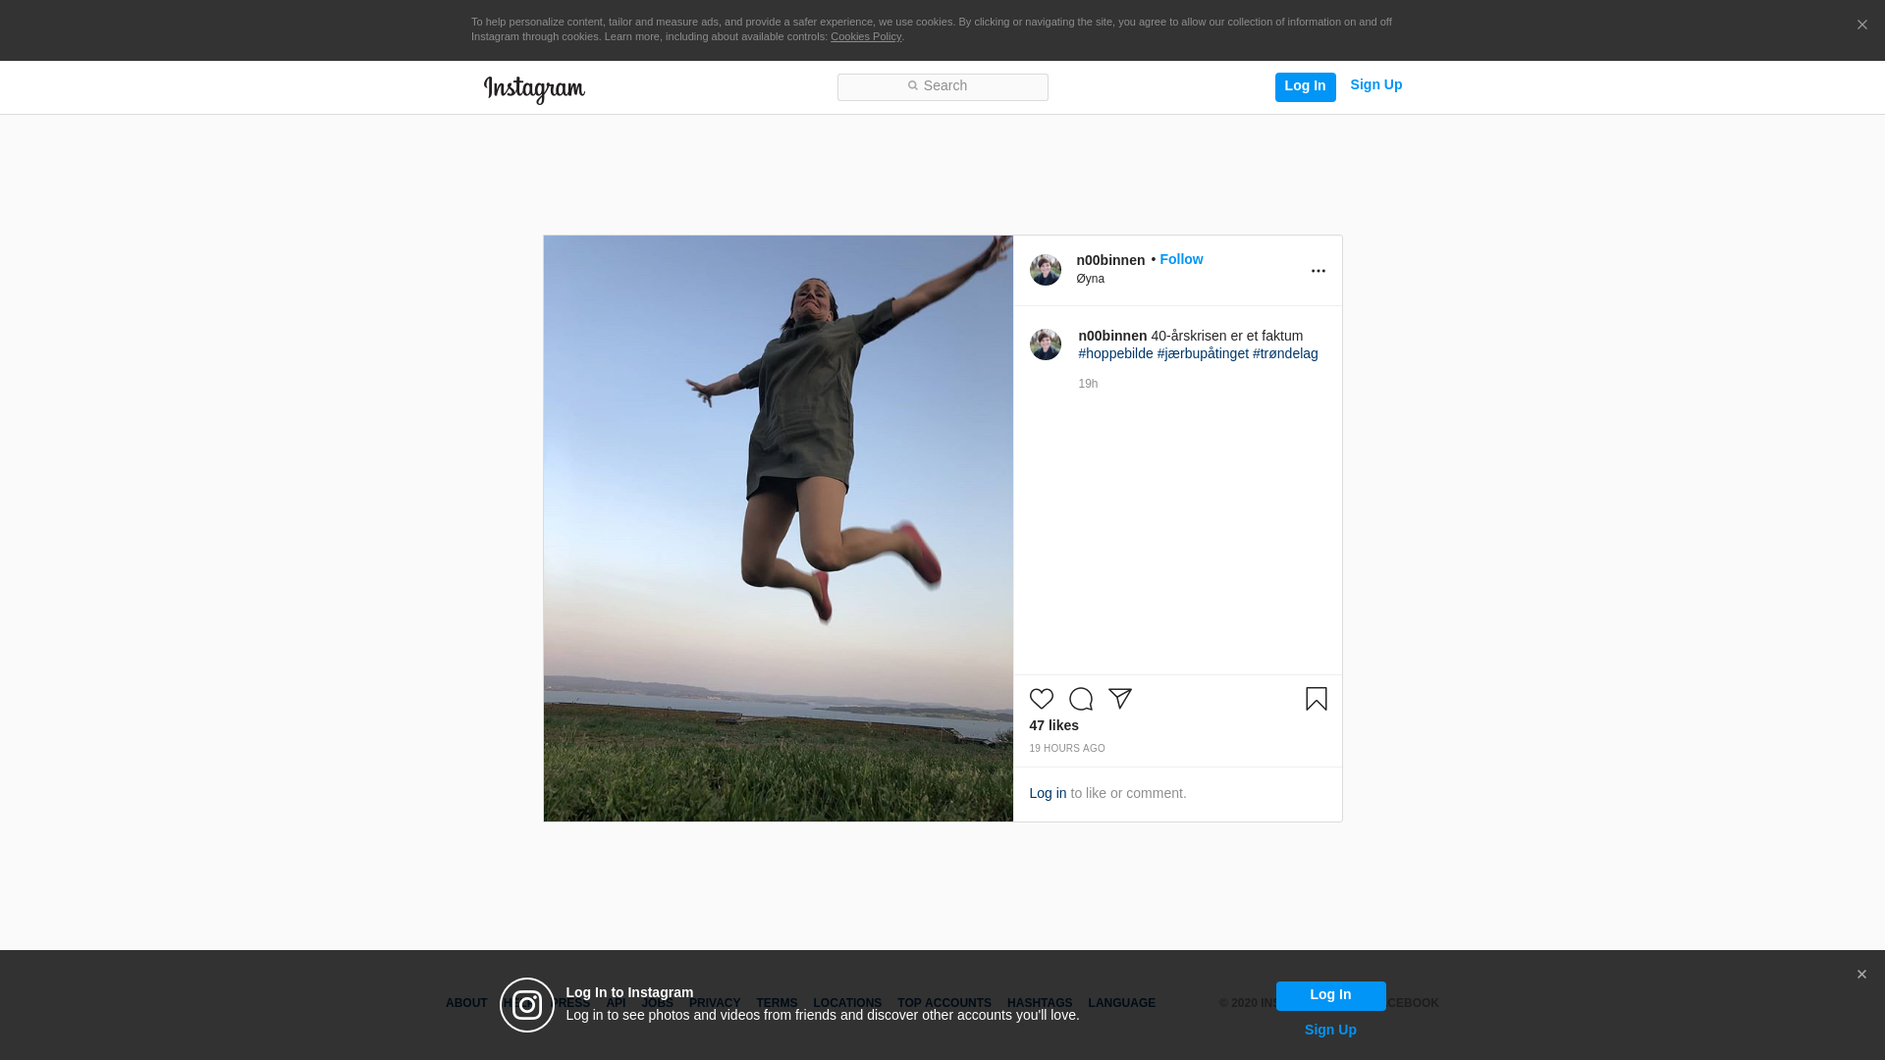Save post with bookmark icon

(1316, 699)
